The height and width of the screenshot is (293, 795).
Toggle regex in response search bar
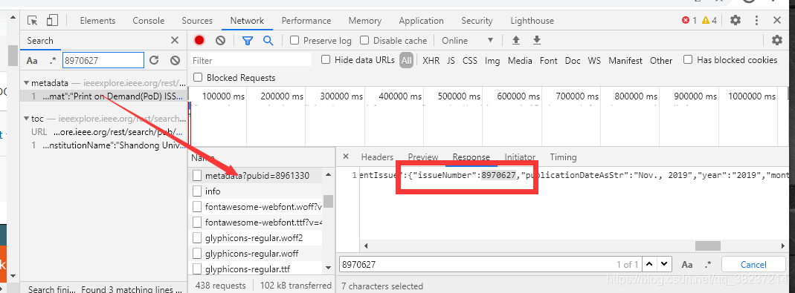pos(708,264)
